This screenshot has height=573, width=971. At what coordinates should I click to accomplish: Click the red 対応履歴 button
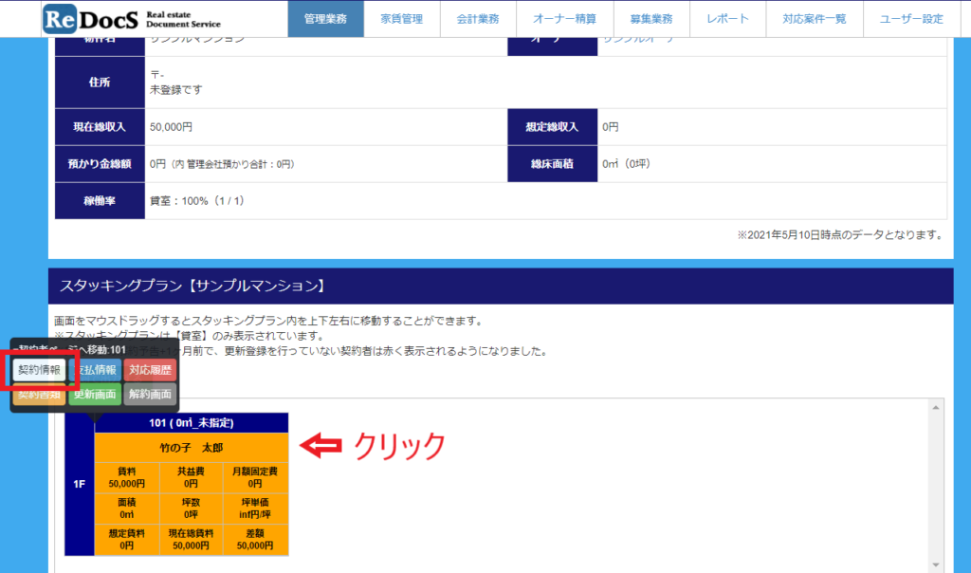point(150,370)
